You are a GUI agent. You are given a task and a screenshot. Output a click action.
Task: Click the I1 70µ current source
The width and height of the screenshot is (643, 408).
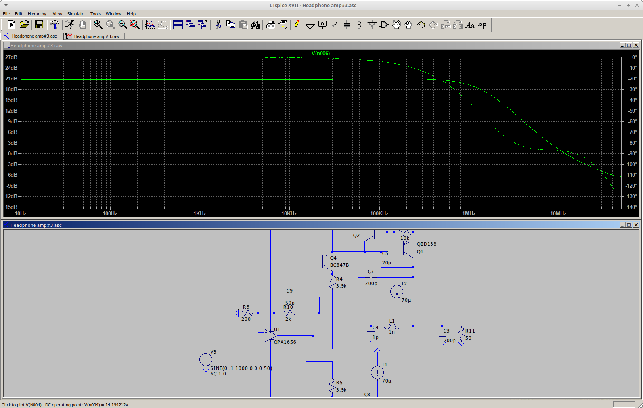[x=377, y=372]
